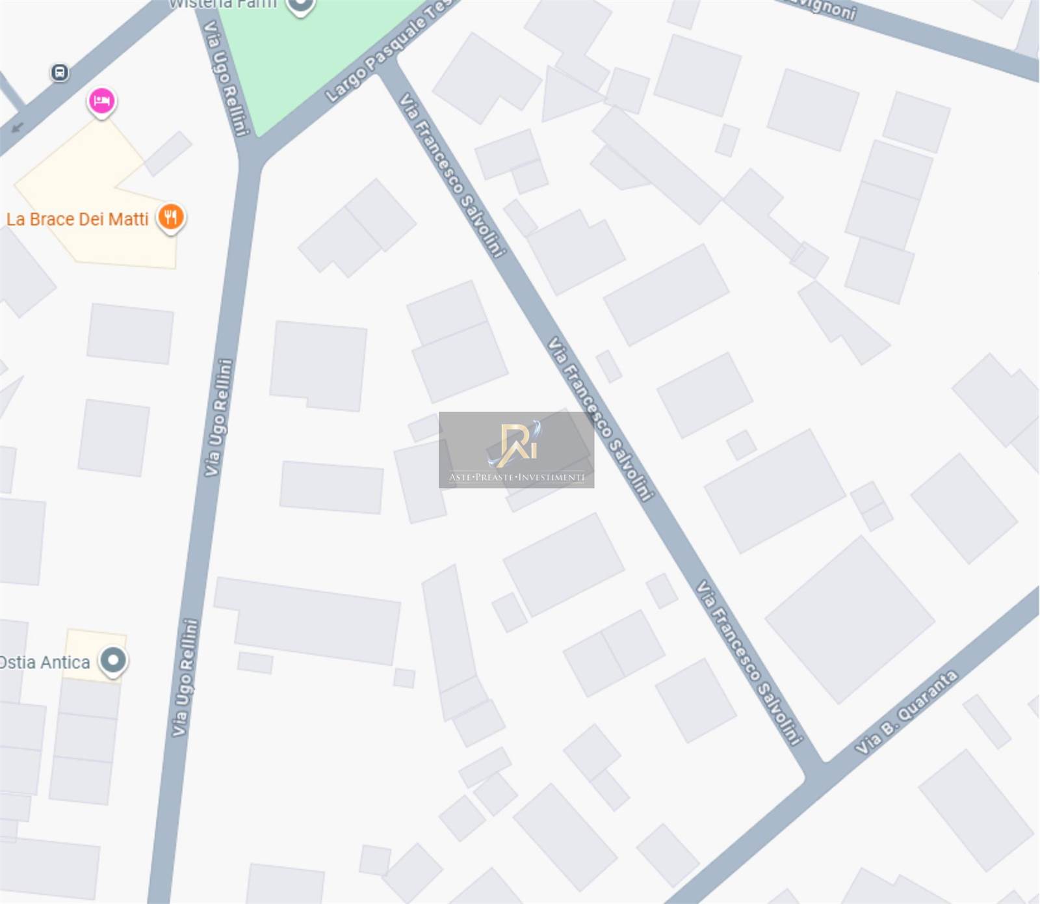
Task: Click the topmost Via Francesco Salvolini label
Action: 452,175
